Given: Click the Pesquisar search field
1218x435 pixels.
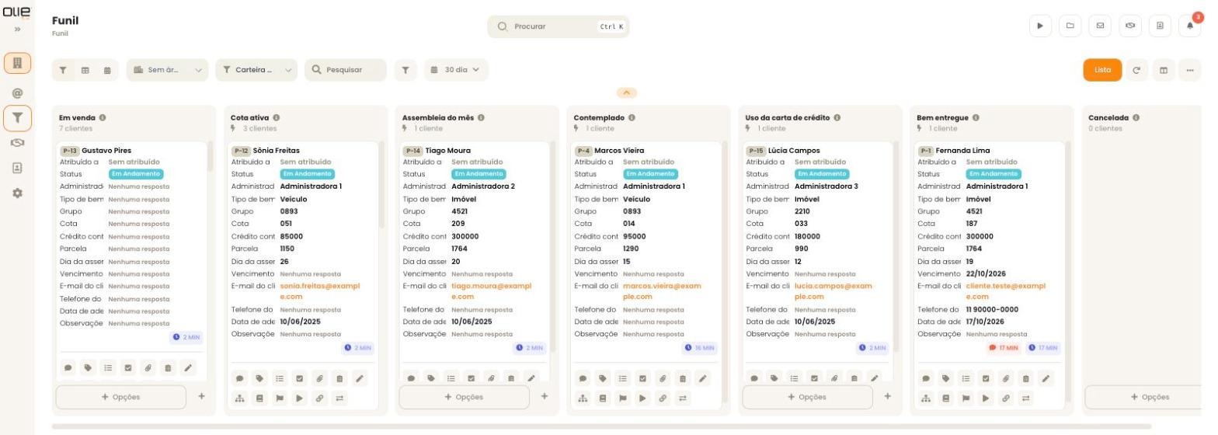Looking at the screenshot, I should 345,70.
